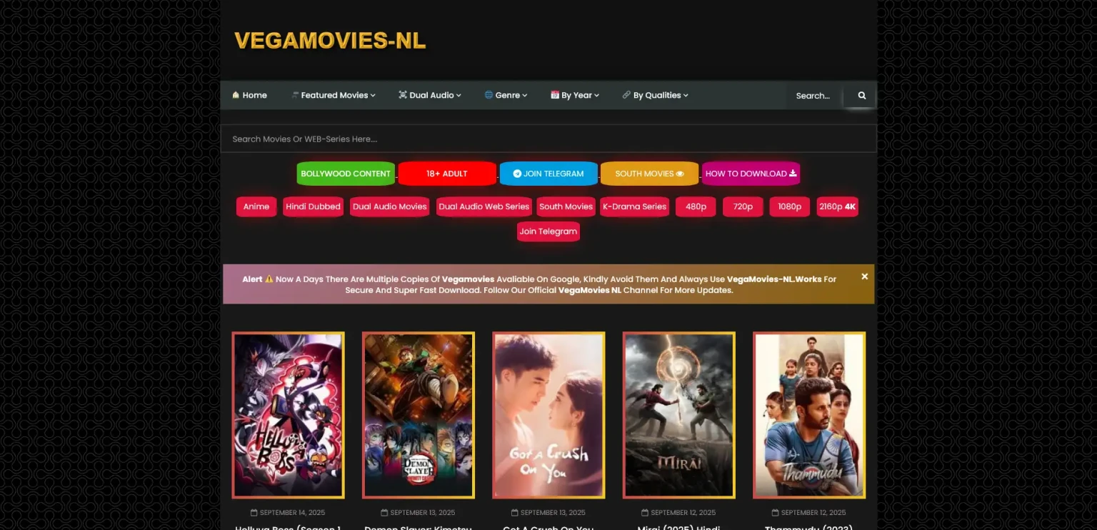Expand the By Qualities dropdown
The width and height of the screenshot is (1097, 530).
click(x=655, y=95)
